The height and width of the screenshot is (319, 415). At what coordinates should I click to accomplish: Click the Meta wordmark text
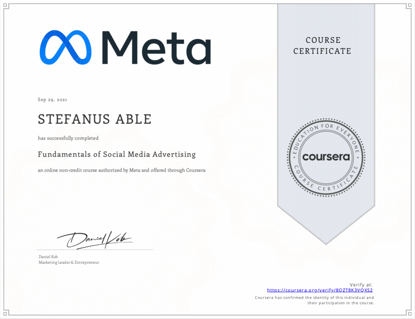pos(156,48)
